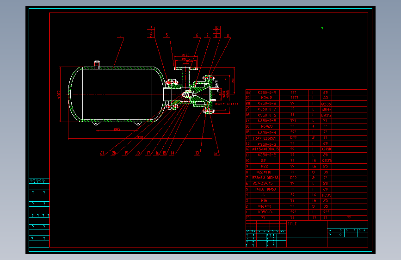The height and width of the screenshot is (260, 401).
Task: Select the ø145×ø130×1.5 gasket cell
Action: tap(265, 149)
